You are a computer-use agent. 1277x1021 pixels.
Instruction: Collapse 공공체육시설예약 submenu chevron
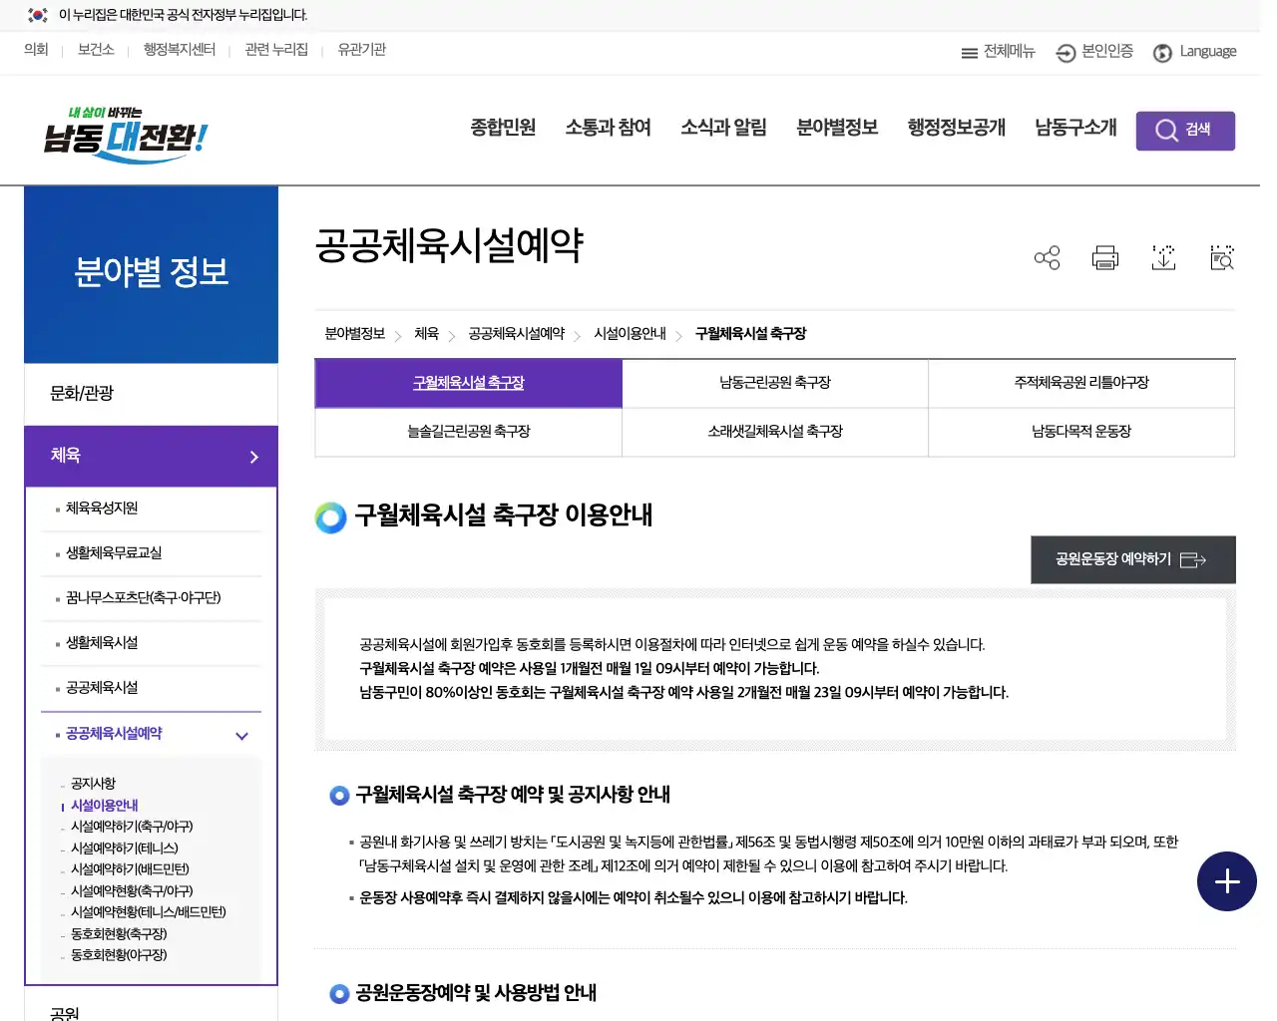[241, 736]
